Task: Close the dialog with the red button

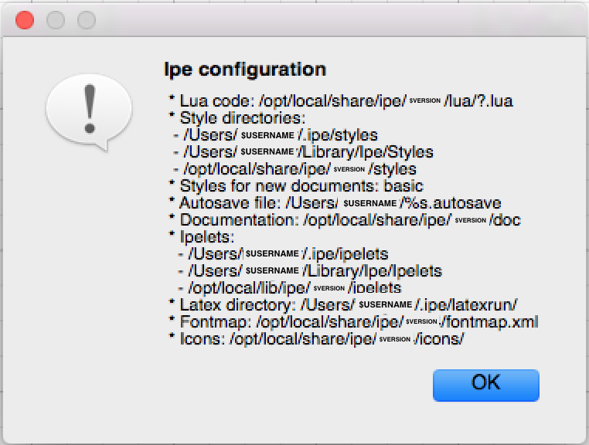Action: (x=25, y=20)
